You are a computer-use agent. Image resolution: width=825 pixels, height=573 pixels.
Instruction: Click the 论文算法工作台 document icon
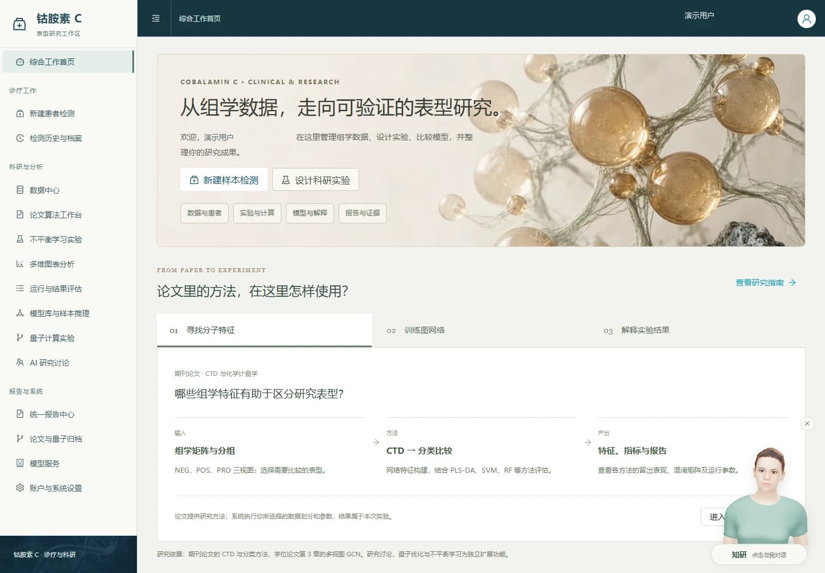(20, 214)
